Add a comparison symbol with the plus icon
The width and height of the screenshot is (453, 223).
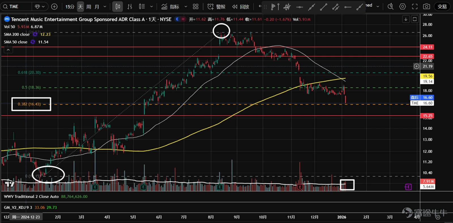tap(54, 7)
